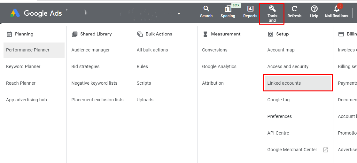This screenshot has width=357, height=163.
Task: Open Reach Planner
Action: pos(21,83)
